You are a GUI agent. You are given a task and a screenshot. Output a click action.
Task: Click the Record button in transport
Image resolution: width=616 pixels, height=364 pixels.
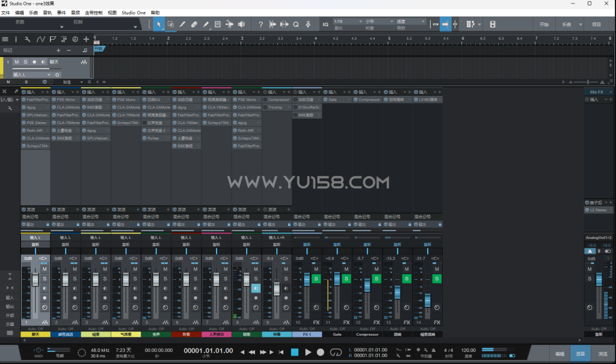pos(321,352)
